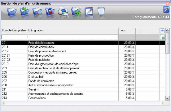This screenshot has height=112, width=171.
Task: Click 20,00 % rate in Droit au bail row
Action: 129,77
